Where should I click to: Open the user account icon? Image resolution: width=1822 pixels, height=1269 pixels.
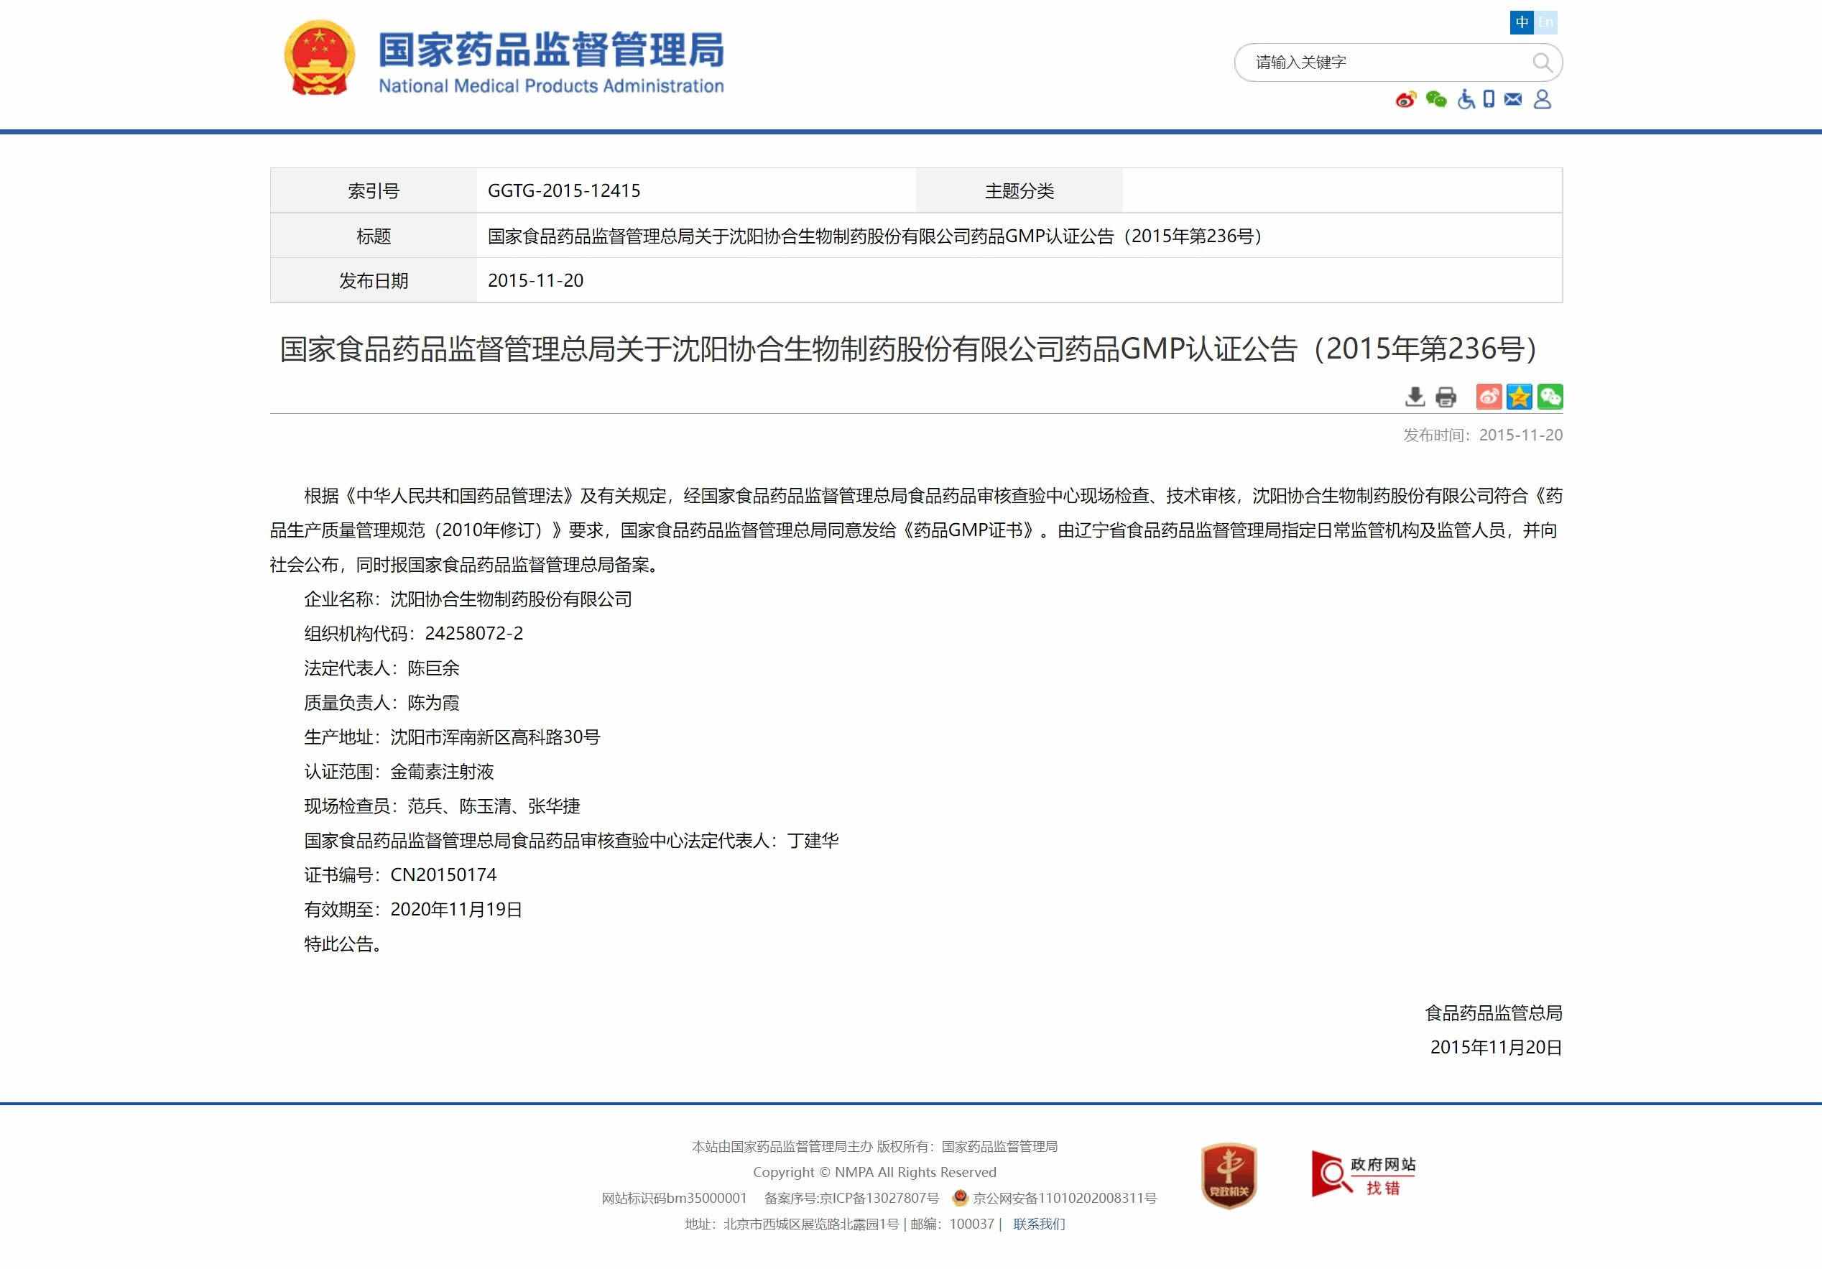[x=1542, y=99]
